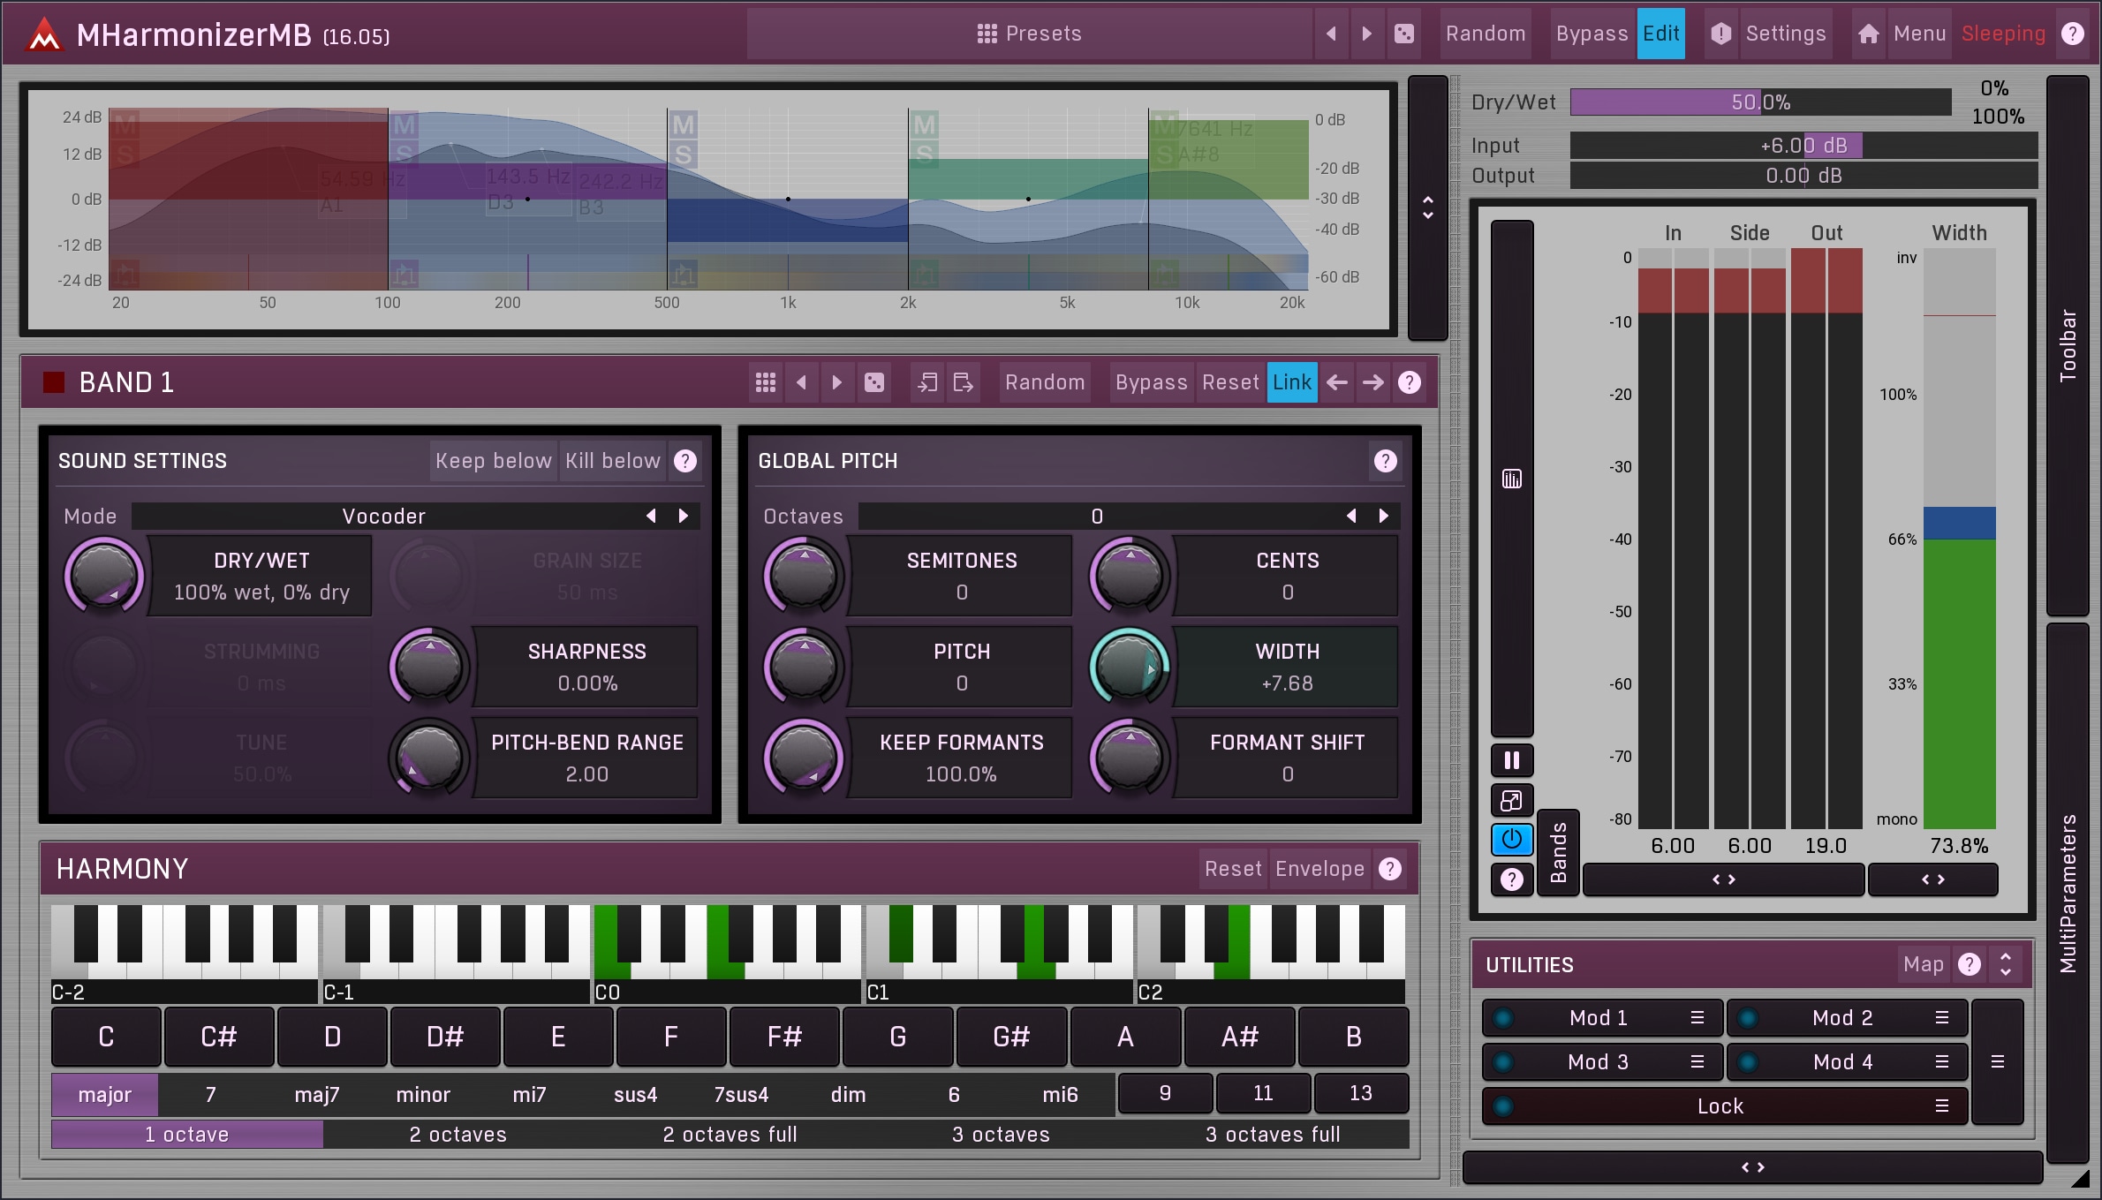Click the Input gain +6.00 dB field

pos(1803,146)
